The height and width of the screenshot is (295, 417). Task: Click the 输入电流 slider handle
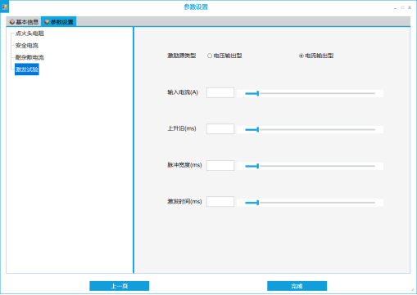(257, 93)
